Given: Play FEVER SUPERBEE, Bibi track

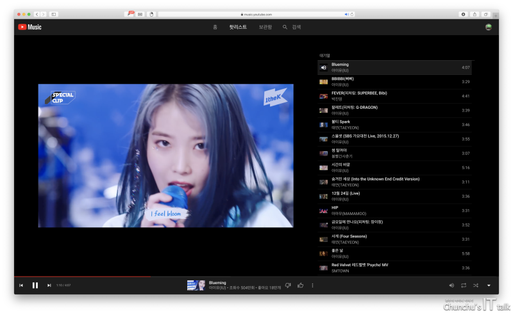Looking at the screenshot, I should pyautogui.click(x=394, y=96).
